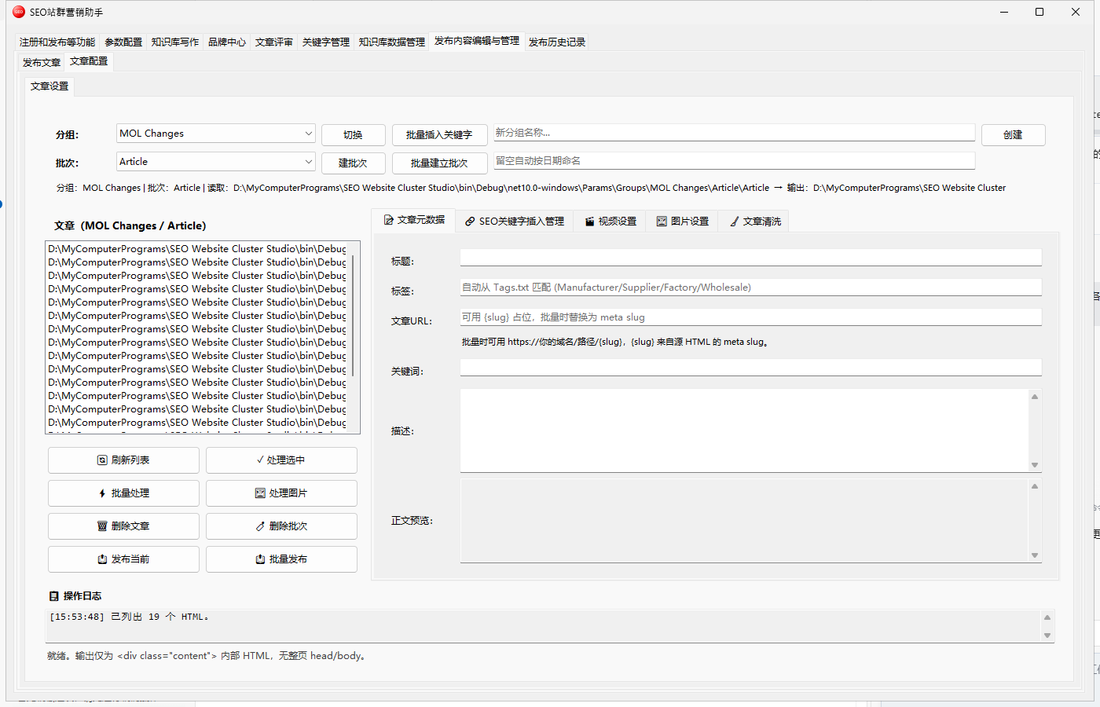Click the 新分组名称 input field
This screenshot has height=707, width=1100.
click(x=734, y=133)
